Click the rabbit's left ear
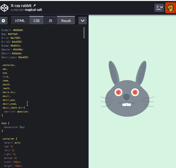Viewport: 176px width, 168px height. pos(114,73)
